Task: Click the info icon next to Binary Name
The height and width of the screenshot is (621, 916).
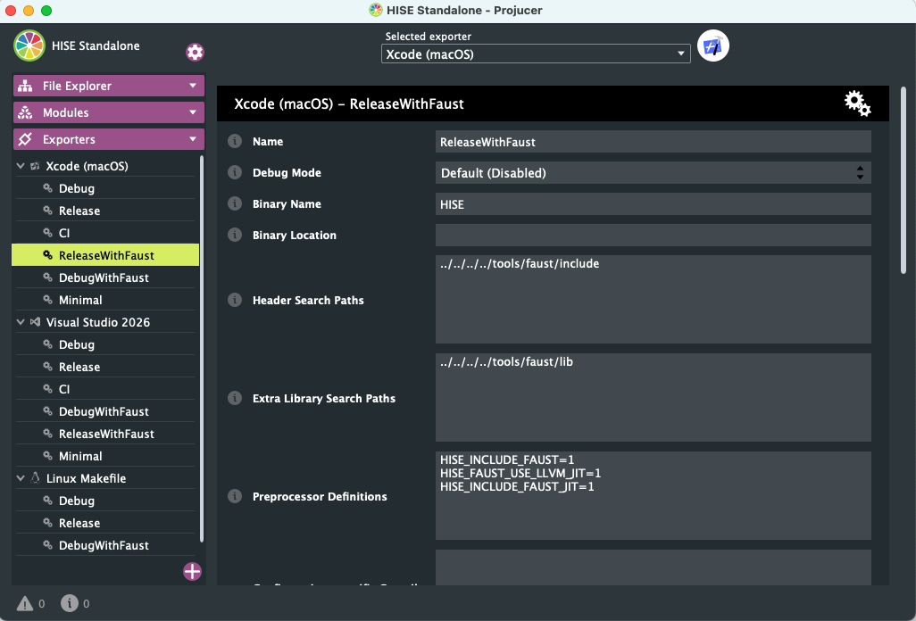Action: coord(235,203)
